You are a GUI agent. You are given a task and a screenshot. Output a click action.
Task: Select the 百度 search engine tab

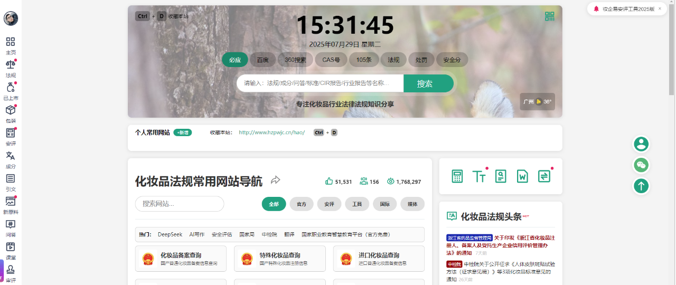tap(262, 60)
